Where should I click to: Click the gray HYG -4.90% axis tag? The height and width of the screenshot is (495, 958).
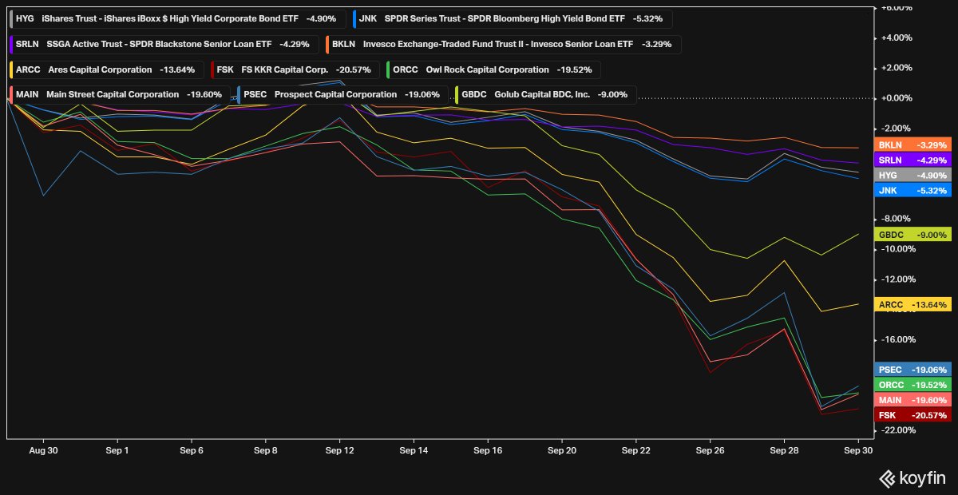point(912,176)
